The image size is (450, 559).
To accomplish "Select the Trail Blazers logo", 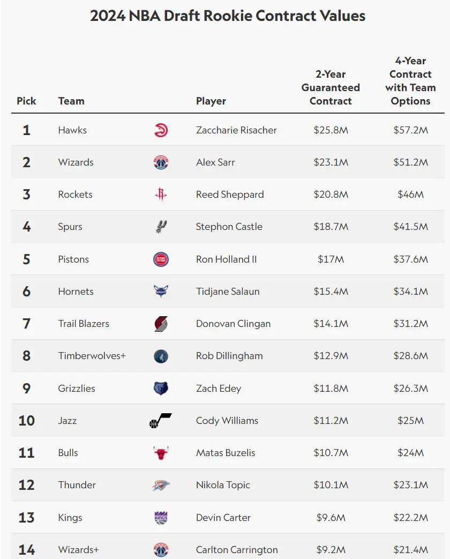I will [161, 324].
